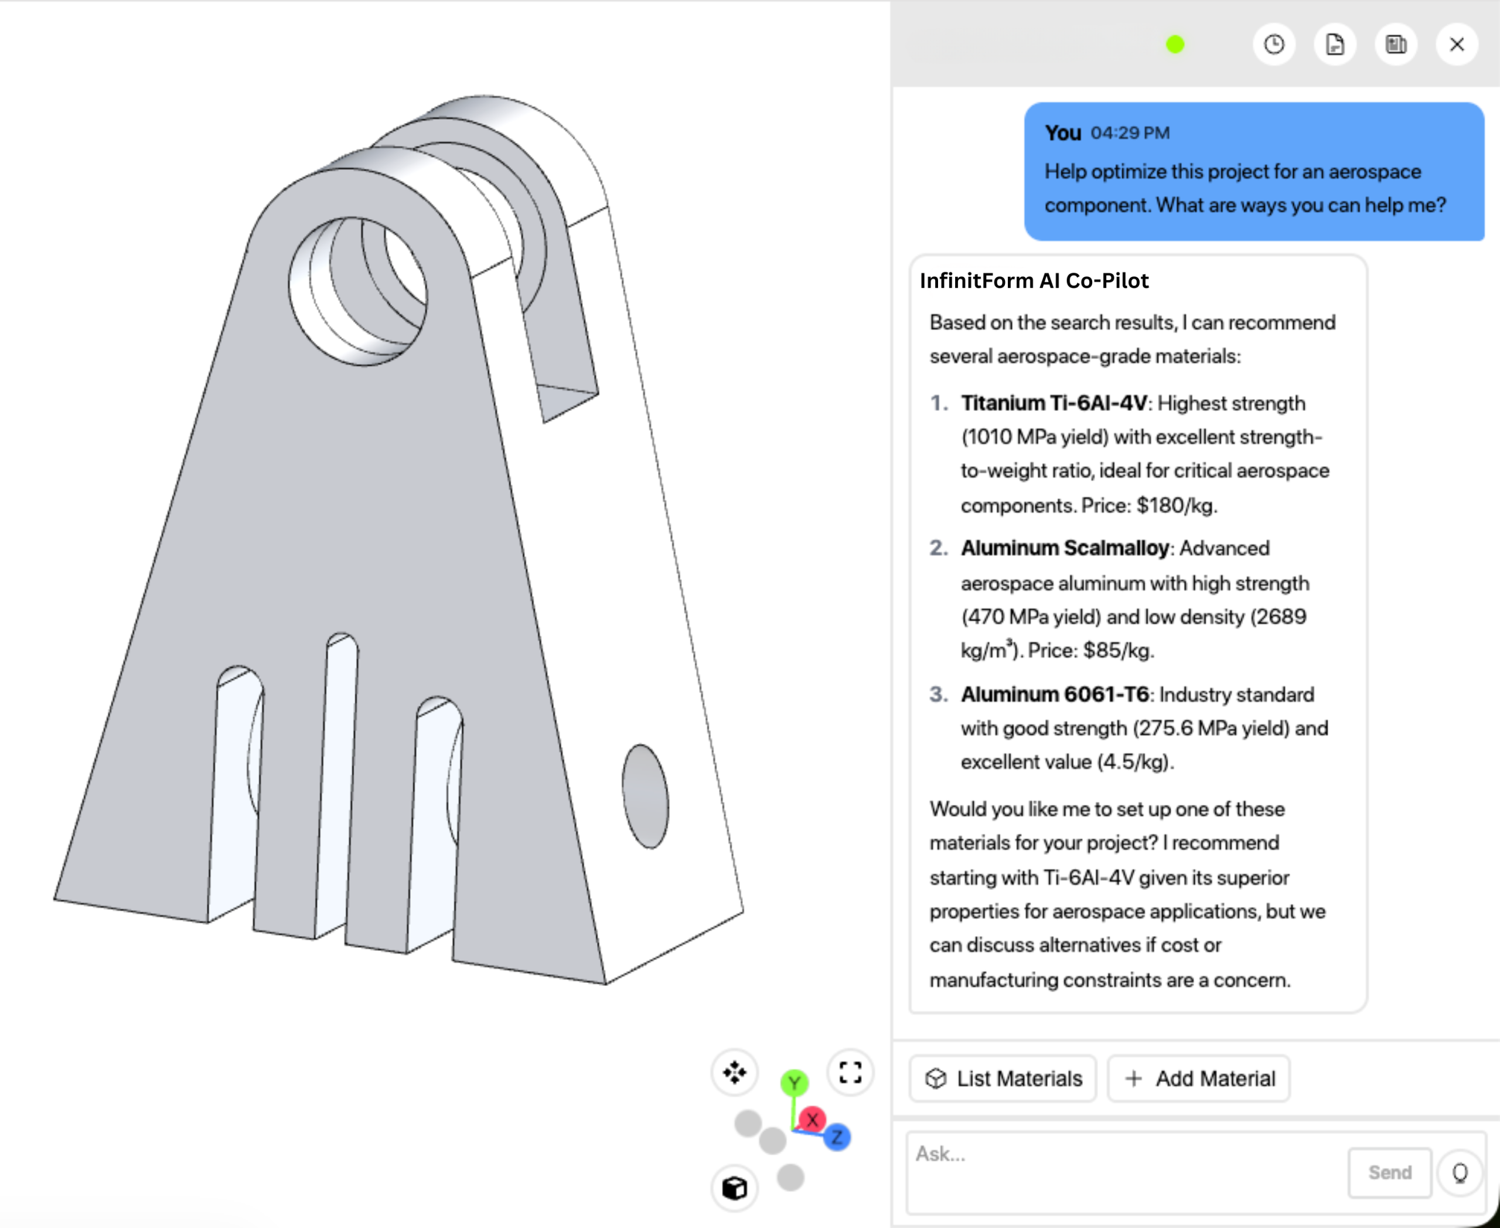Click the pan/move view icon
Image resolution: width=1500 pixels, height=1228 pixels.
click(x=734, y=1073)
